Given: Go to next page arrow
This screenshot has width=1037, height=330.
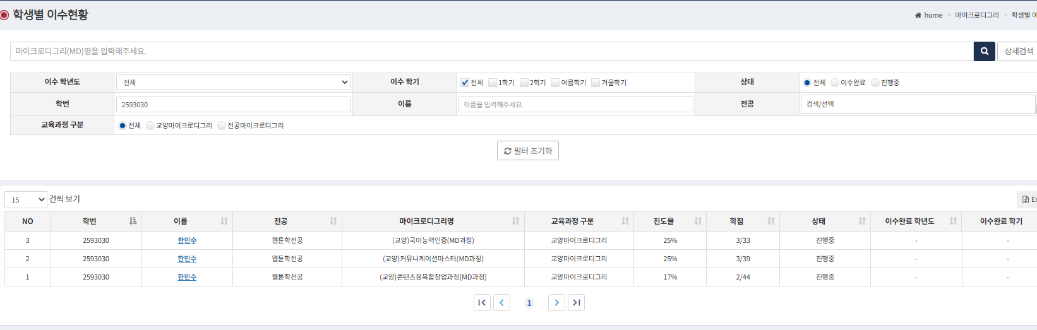Looking at the screenshot, I should point(556,303).
